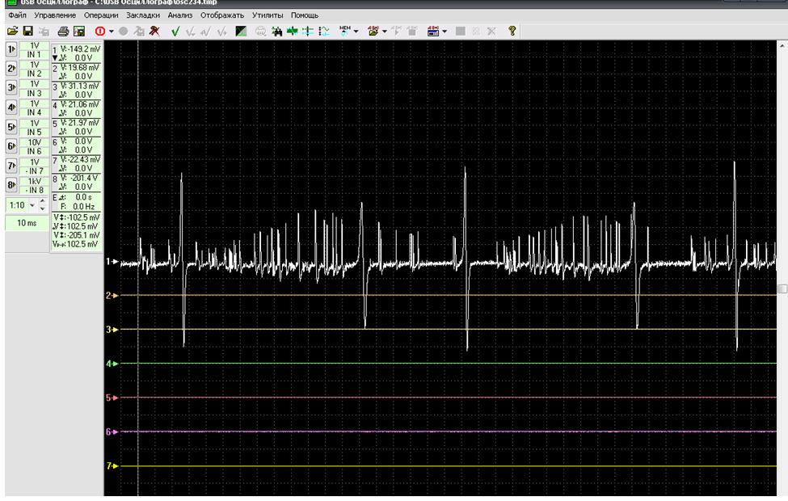Print the oscillogram using the printer icon
788x501 pixels.
[x=63, y=32]
